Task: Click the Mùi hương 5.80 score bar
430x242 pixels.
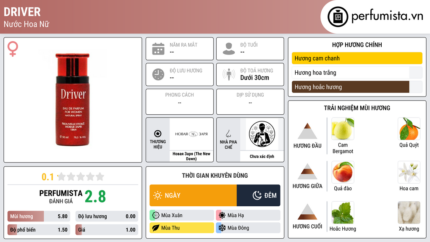Action: pyautogui.click(x=39, y=216)
